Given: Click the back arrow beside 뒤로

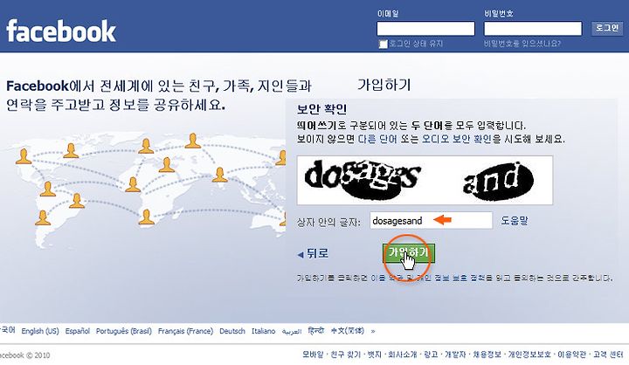Looking at the screenshot, I should [300, 254].
